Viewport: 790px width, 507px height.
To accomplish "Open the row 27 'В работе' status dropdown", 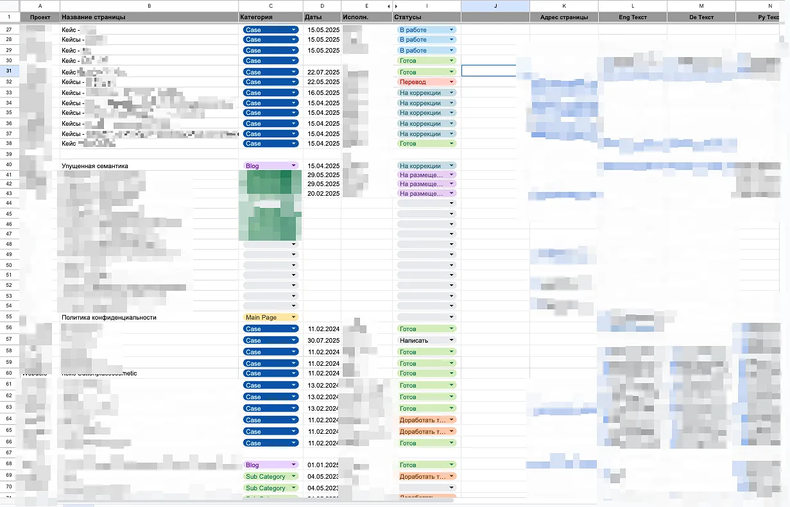I will [452, 30].
